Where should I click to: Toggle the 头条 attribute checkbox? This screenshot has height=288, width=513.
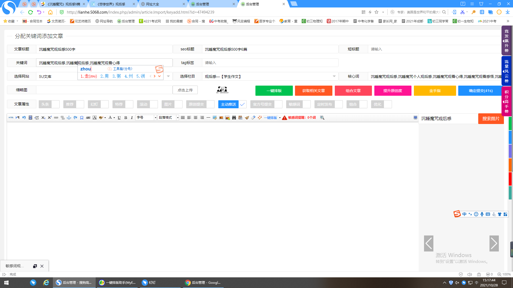[56, 104]
